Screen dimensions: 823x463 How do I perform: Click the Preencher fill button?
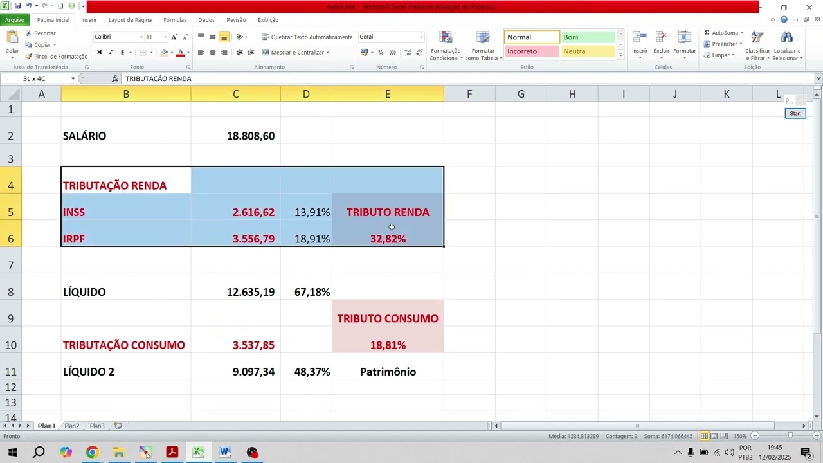click(723, 44)
